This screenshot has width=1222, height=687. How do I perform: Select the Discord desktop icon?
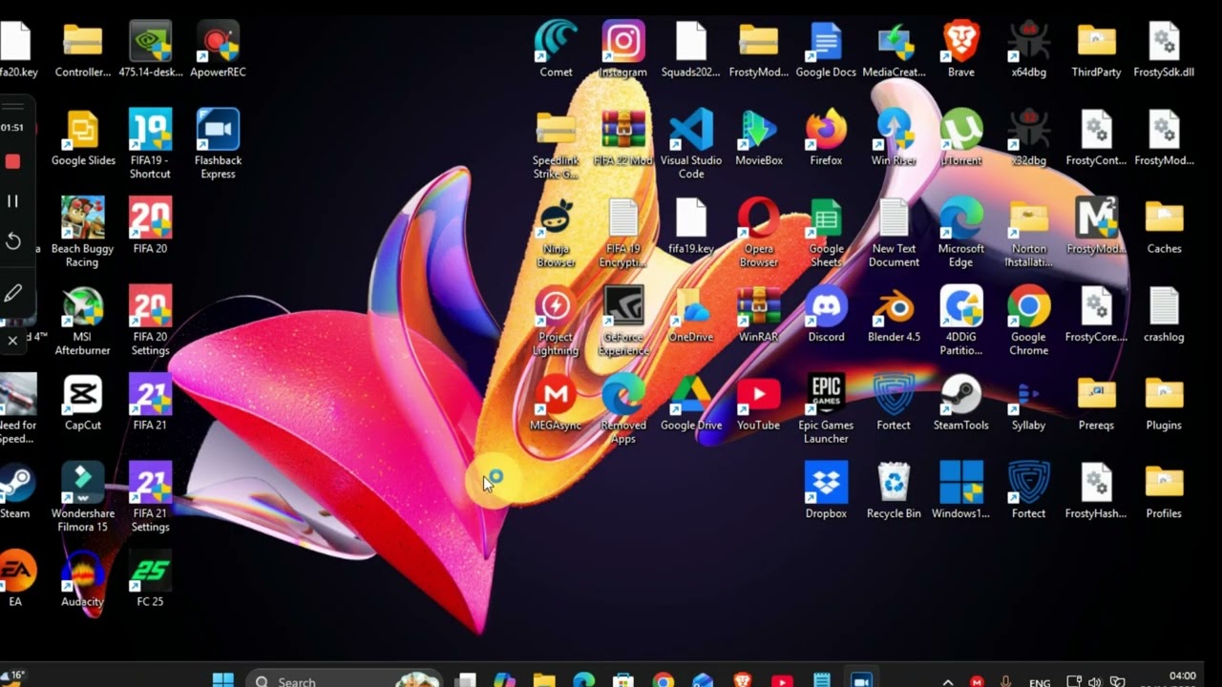pyautogui.click(x=826, y=315)
